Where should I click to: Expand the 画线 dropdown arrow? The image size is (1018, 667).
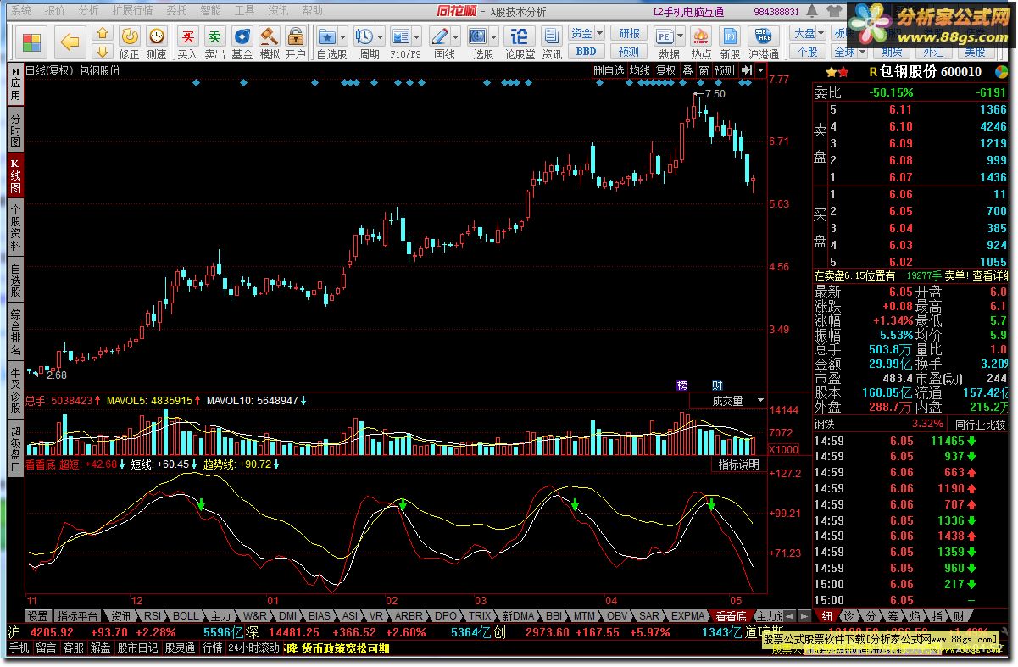click(x=456, y=37)
